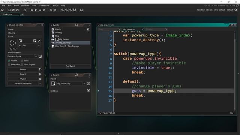Collapse the Parent panel

[51, 75]
